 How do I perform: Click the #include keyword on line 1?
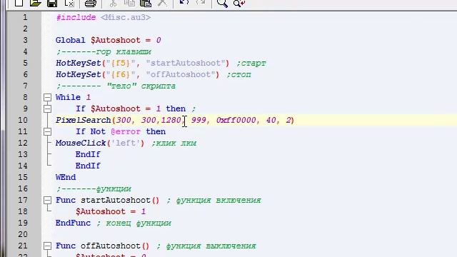76,17
